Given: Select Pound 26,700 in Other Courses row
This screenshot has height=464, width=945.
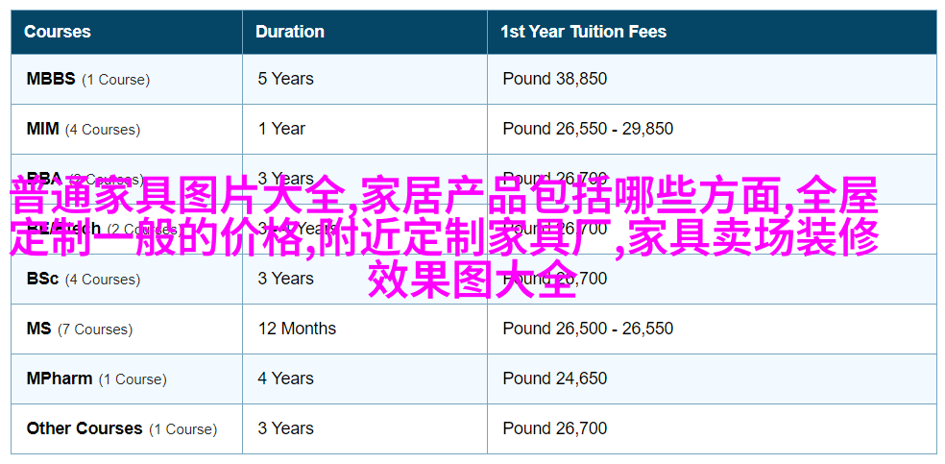Looking at the screenshot, I should (554, 428).
